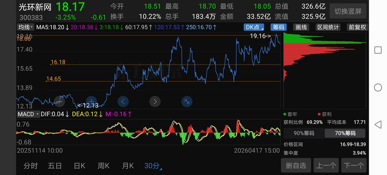
Task: Tap the stock name 光环新网
Action: click(x=35, y=7)
